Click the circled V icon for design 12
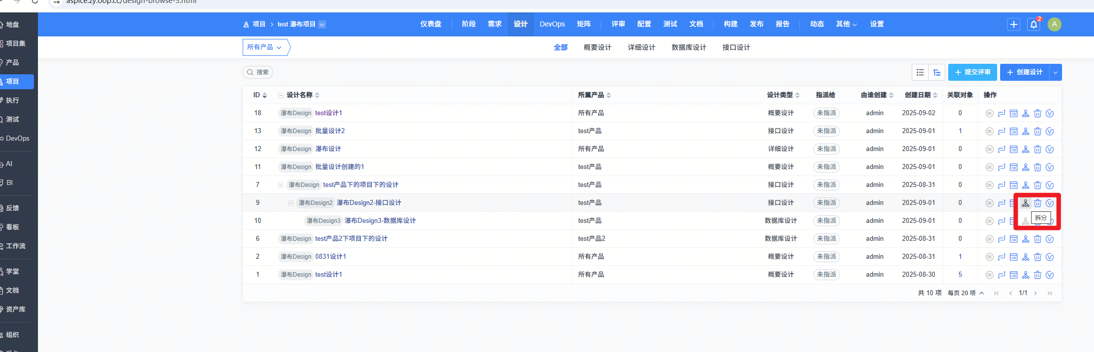1094x352 pixels. [x=1049, y=150]
